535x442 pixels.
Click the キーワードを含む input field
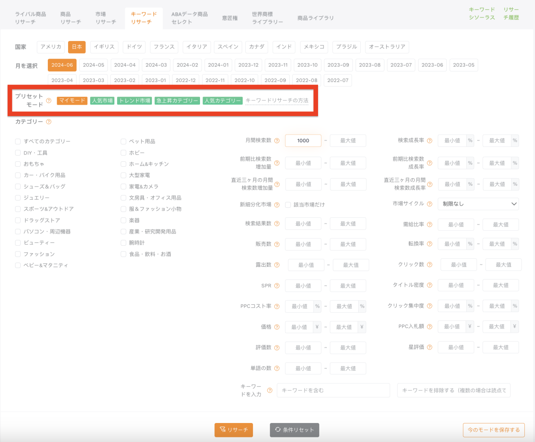333,390
